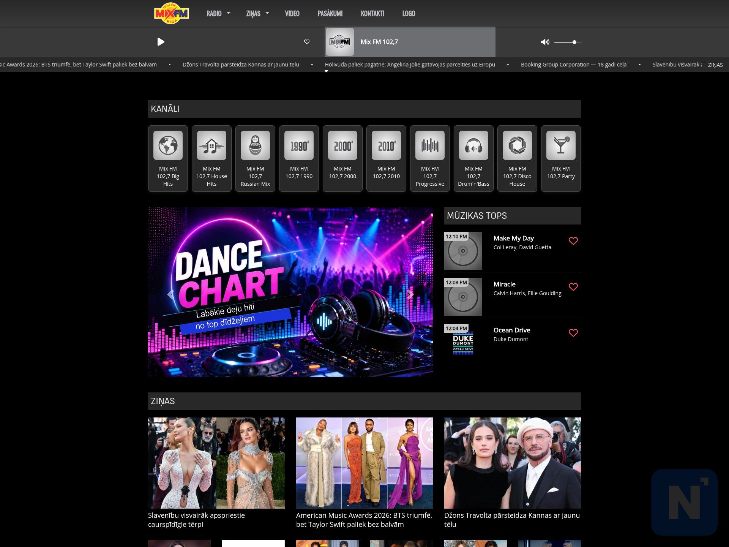Choose the Russian Mix matryoshka channel icon
The height and width of the screenshot is (547, 729).
(x=255, y=145)
